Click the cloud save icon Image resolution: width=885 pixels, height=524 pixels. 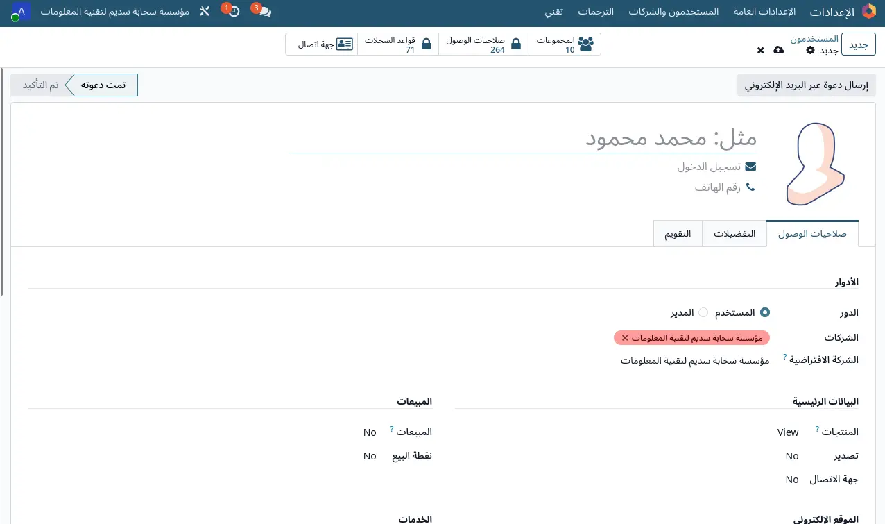point(779,50)
